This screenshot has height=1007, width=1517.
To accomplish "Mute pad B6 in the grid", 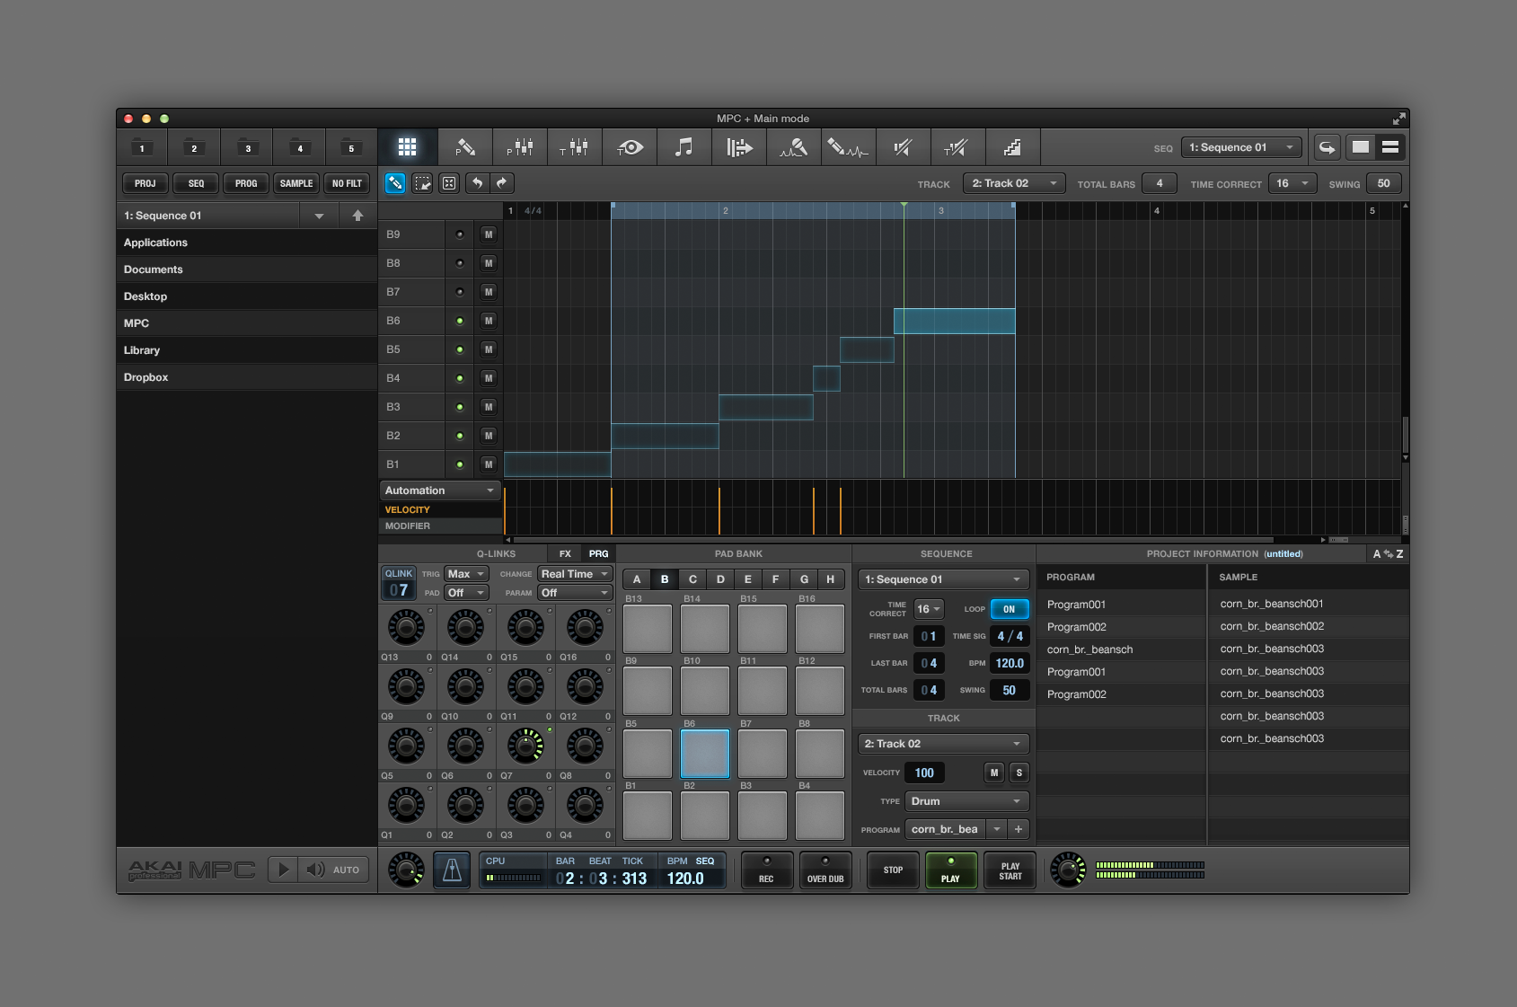I will 489,321.
